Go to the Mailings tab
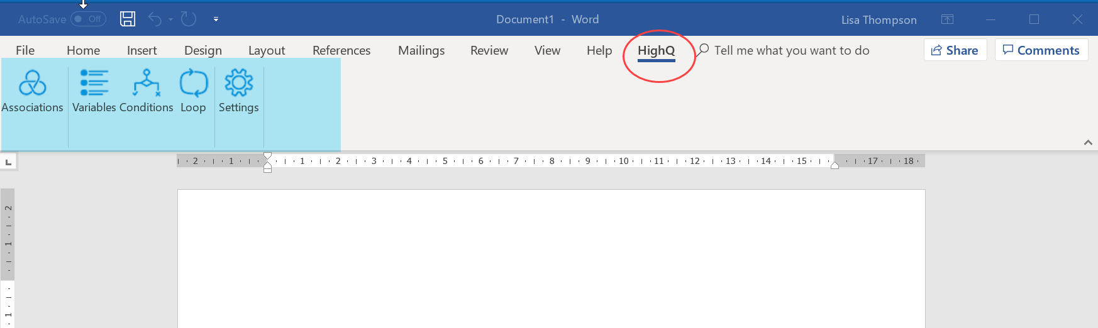The width and height of the screenshot is (1098, 328). click(x=421, y=51)
